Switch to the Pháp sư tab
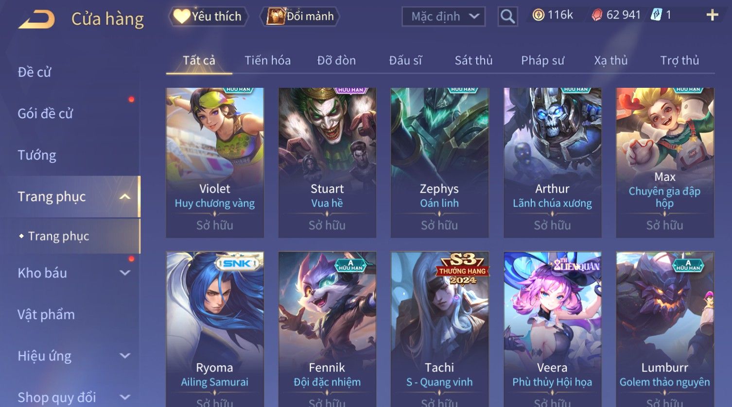The width and height of the screenshot is (732, 407). click(542, 61)
